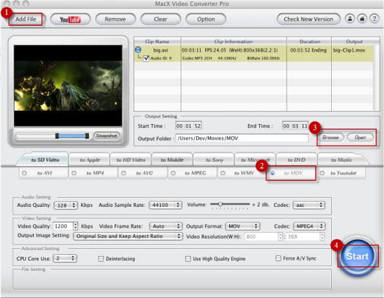The image size is (384, 298).
Task: Click the Clip Information column header
Action: click(234, 41)
